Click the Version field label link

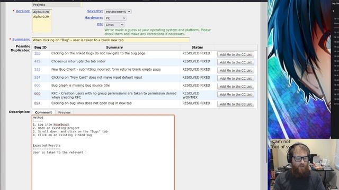[x=23, y=11]
